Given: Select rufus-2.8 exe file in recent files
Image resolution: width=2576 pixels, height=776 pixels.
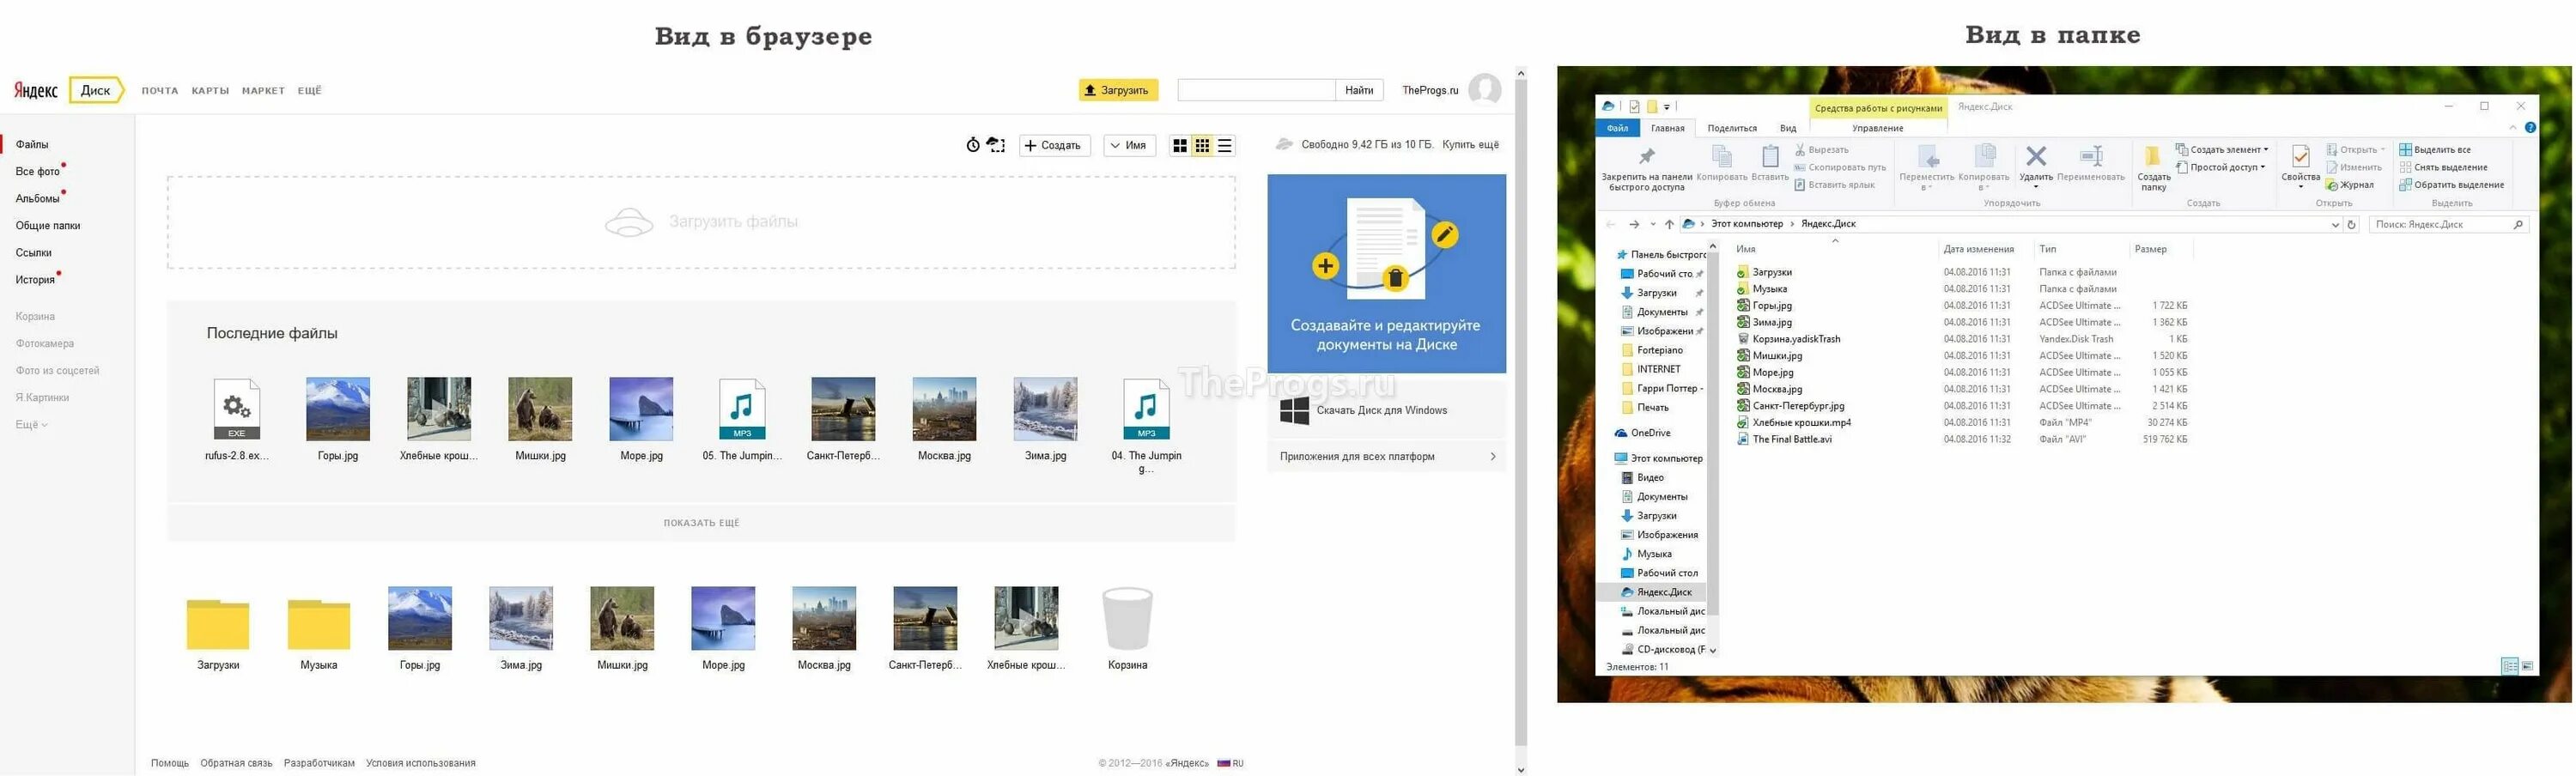Looking at the screenshot, I should click(237, 419).
